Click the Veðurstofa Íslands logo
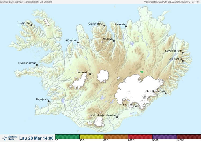Viewport: 201px width, 142px height. [10, 138]
